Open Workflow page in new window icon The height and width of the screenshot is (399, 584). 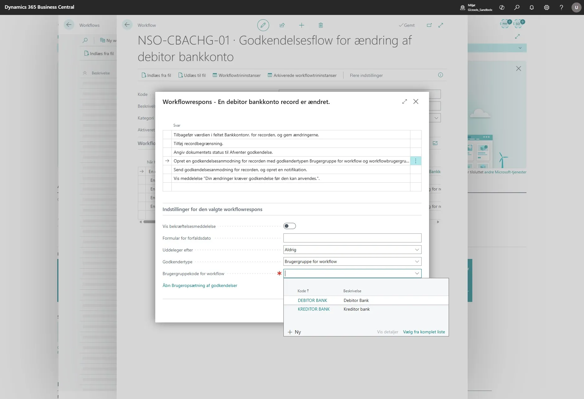(x=429, y=25)
